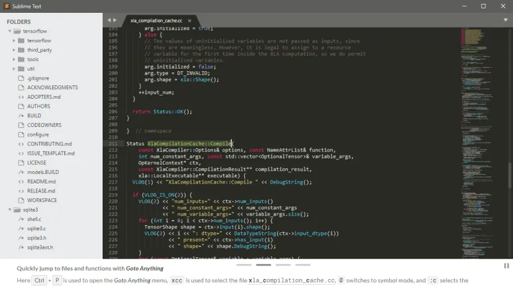
Task: Click the shell.c source icon
Action: coord(21,219)
